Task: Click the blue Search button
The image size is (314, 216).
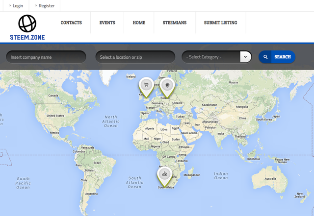Action: point(277,57)
